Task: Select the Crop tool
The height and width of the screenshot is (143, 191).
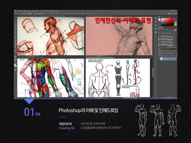Action: tap(16, 27)
